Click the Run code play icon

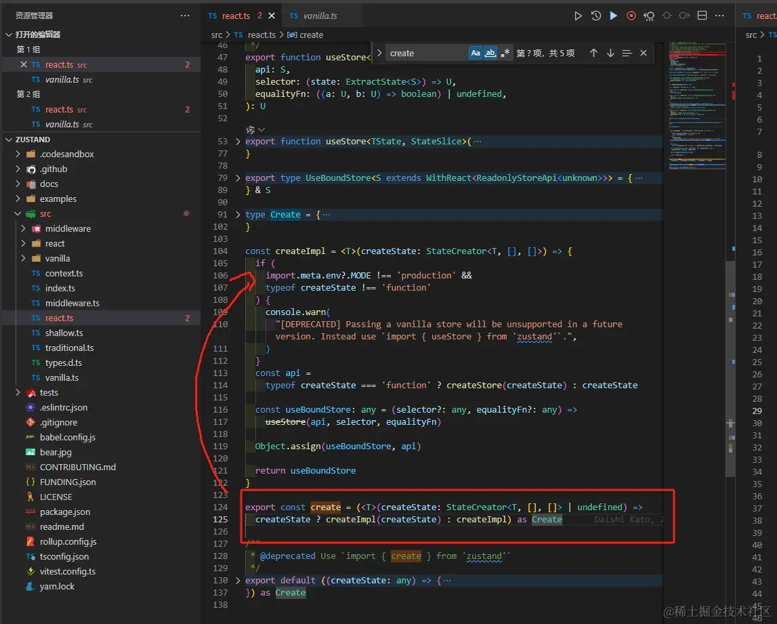point(578,16)
